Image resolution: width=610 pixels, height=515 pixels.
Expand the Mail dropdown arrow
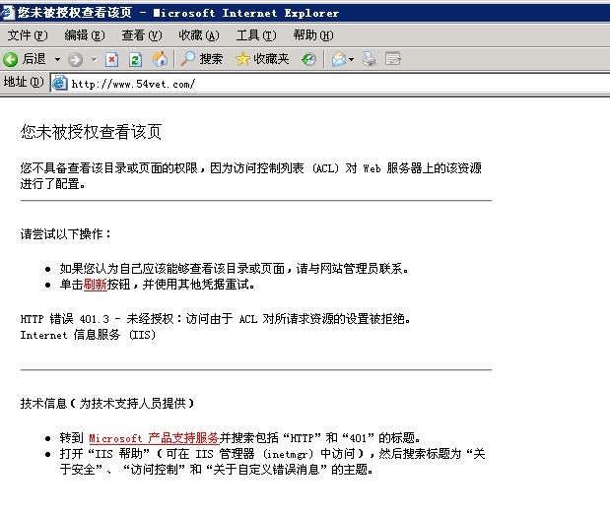351,59
